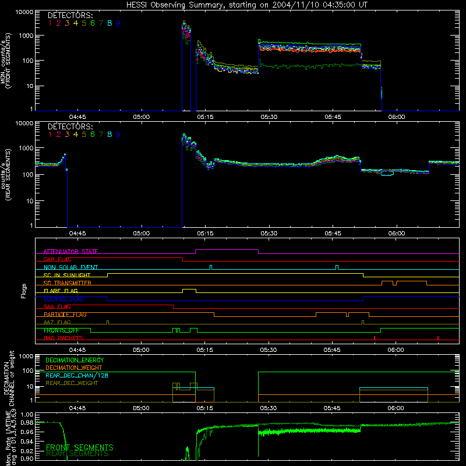Click the 1.00 value on livetime axis
The width and height of the screenshot is (466, 466).
tap(27, 415)
